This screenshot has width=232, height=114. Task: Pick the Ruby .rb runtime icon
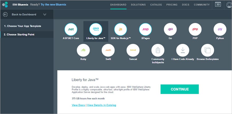[83, 50]
